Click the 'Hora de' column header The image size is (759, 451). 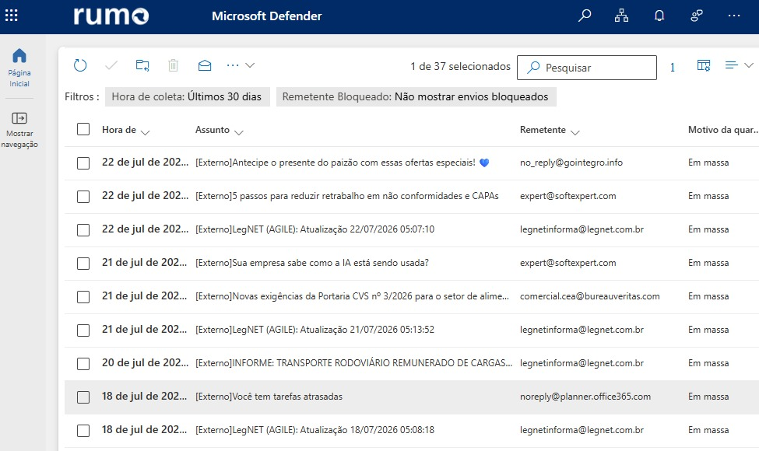(118, 130)
